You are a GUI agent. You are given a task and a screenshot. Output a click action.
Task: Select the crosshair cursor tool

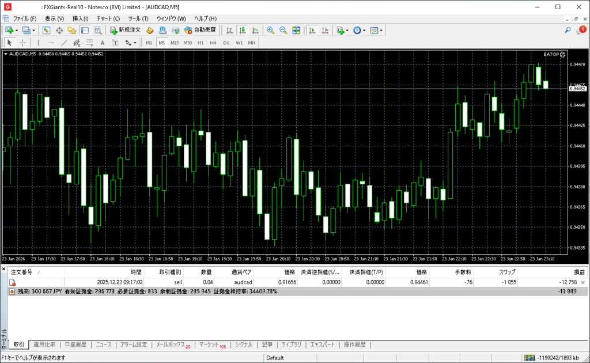click(23, 43)
